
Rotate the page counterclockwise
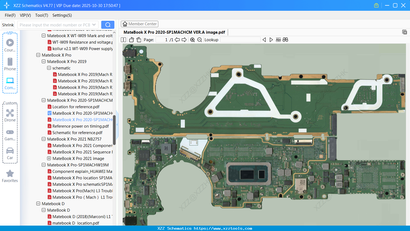(131, 40)
